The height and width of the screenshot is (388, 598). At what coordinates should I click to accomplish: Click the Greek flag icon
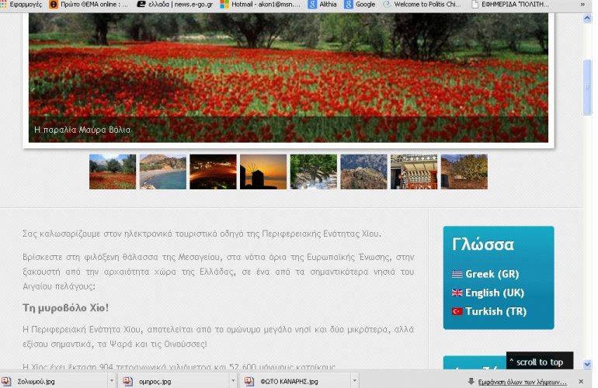457,274
